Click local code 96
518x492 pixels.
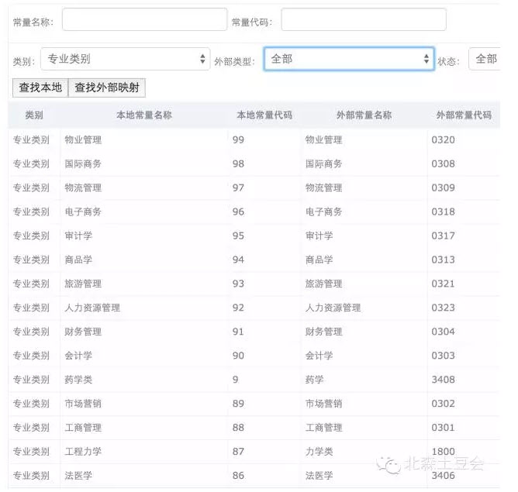(x=238, y=212)
